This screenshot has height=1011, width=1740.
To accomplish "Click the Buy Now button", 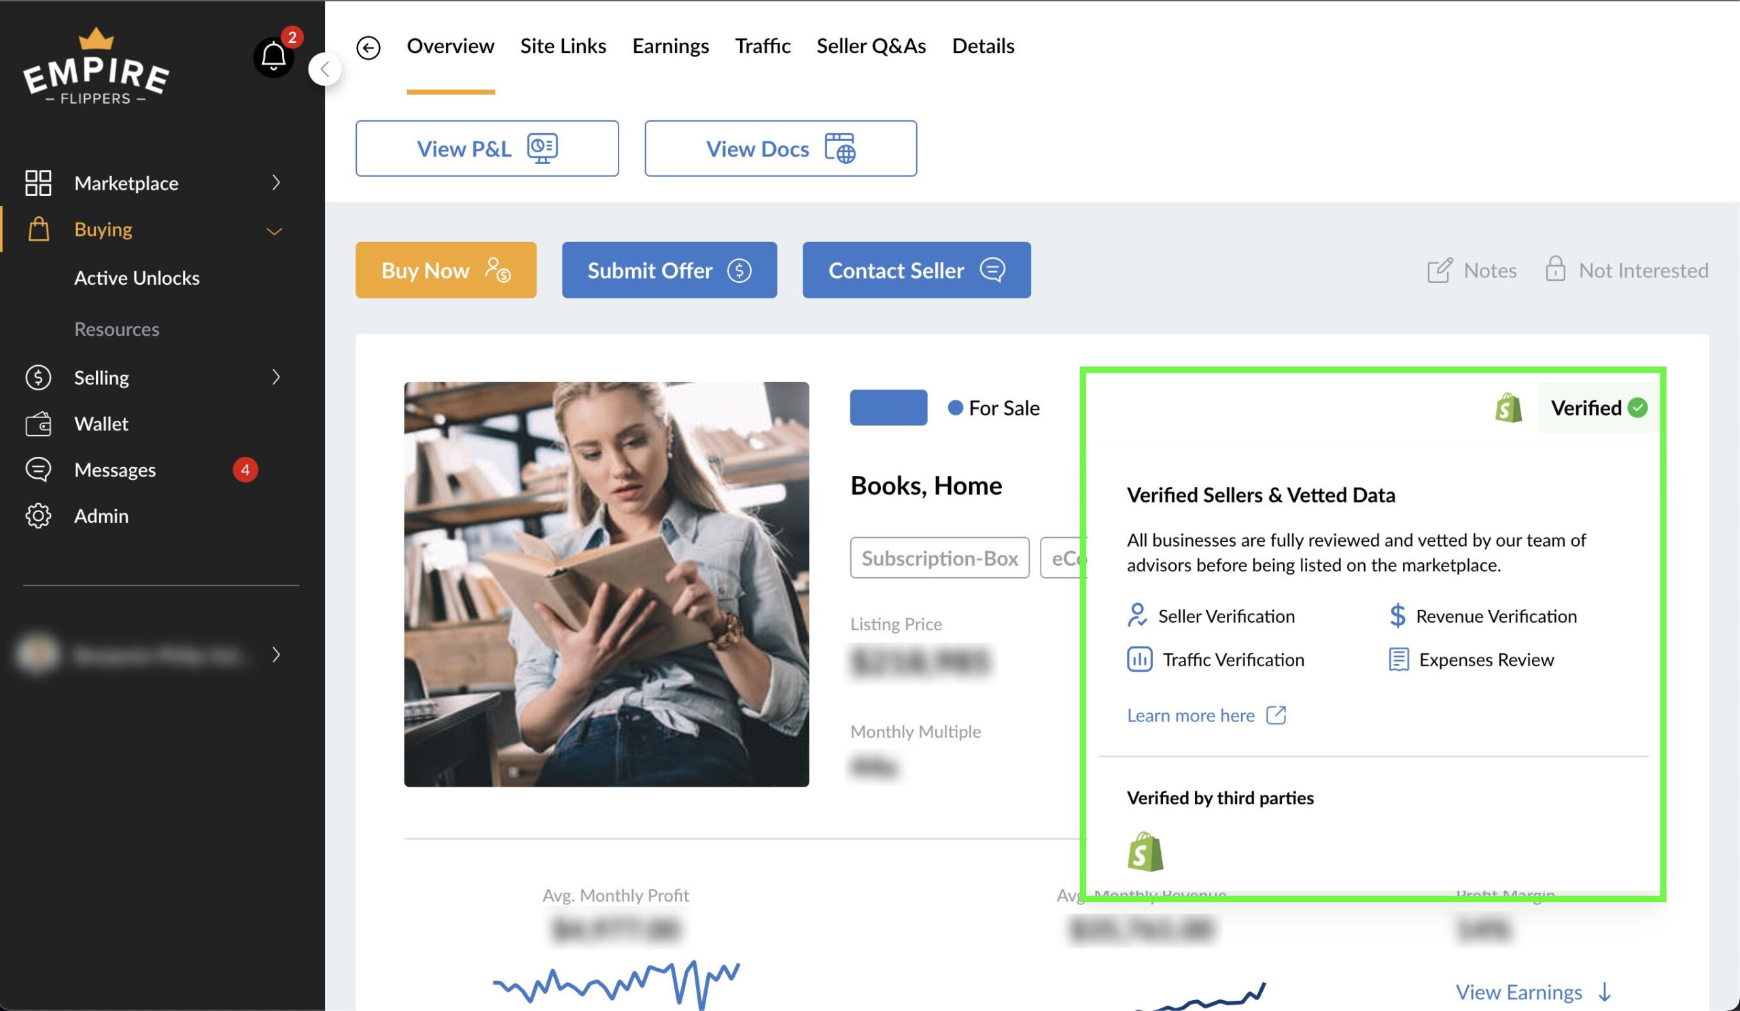I will point(445,270).
